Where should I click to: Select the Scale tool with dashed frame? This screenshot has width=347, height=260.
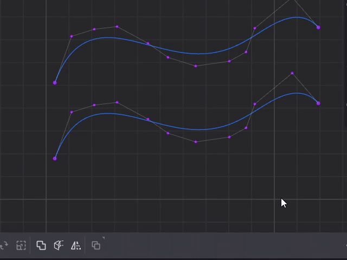pos(21,245)
